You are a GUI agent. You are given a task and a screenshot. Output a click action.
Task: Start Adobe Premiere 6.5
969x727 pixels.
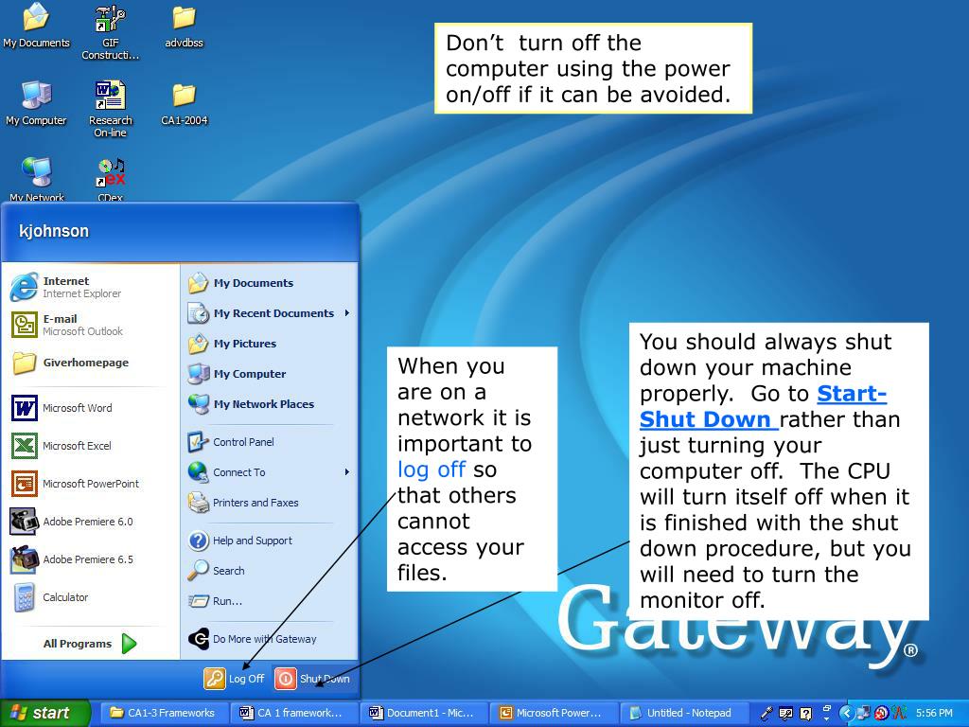(72, 559)
